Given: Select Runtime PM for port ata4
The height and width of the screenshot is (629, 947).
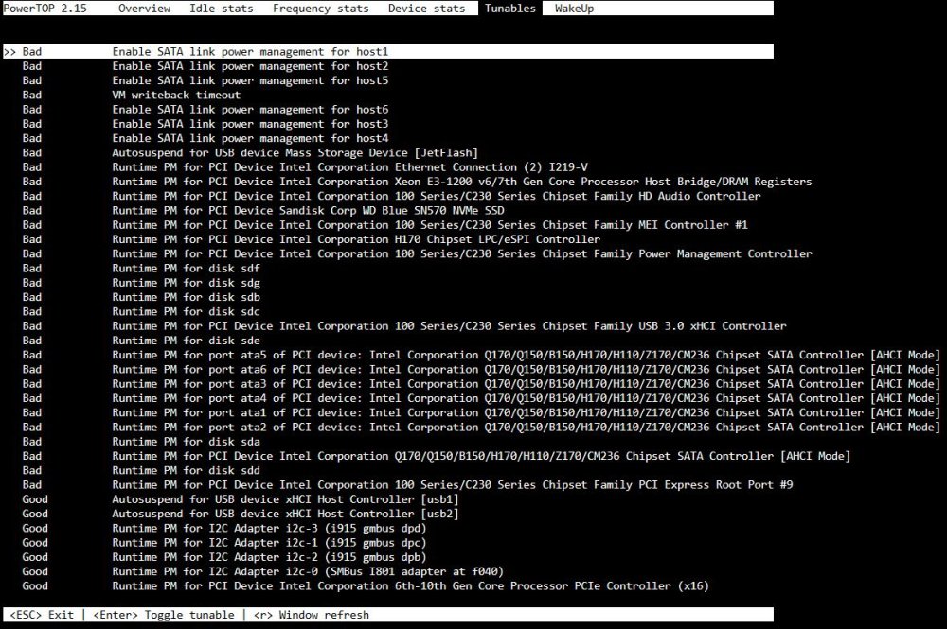Looking at the screenshot, I should (x=481, y=399).
